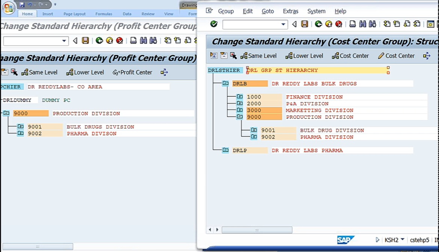This screenshot has width=439, height=252.
Task: Expand the 2000 P&A Division folder
Action: point(240,103)
